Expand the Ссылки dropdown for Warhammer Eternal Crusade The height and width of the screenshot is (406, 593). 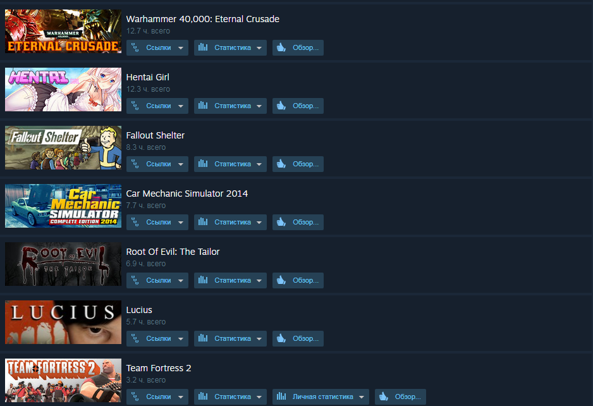pyautogui.click(x=181, y=48)
